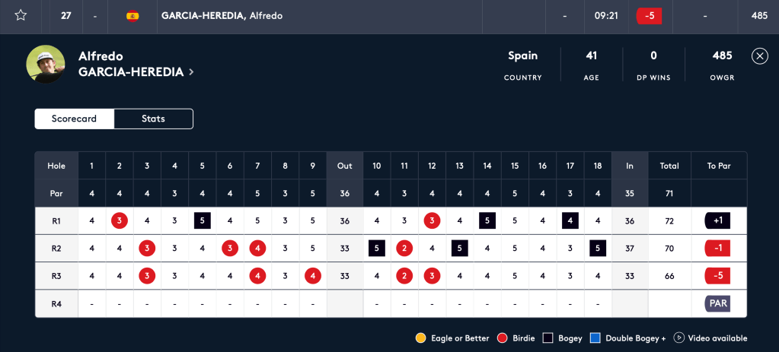The width and height of the screenshot is (779, 352).
Task: Click the R2 -1 To Par badge
Action: (x=718, y=248)
